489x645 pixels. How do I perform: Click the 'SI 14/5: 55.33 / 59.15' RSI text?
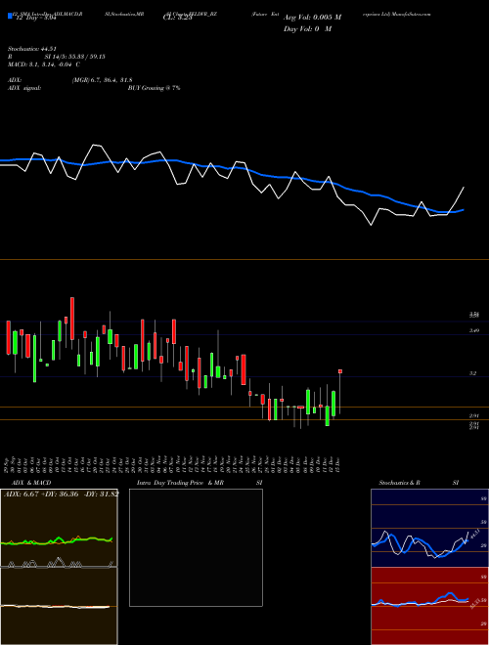pyautogui.click(x=74, y=57)
